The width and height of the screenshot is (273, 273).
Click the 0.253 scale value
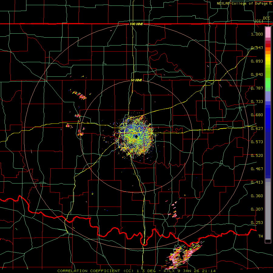[x=257, y=223]
